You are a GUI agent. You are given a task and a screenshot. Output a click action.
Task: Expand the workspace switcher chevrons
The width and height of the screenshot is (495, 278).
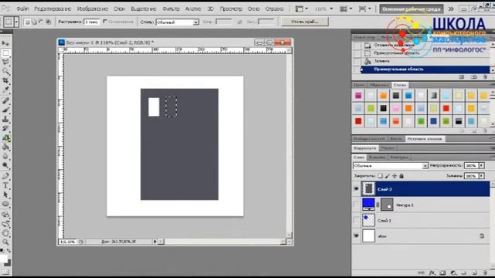(451, 8)
